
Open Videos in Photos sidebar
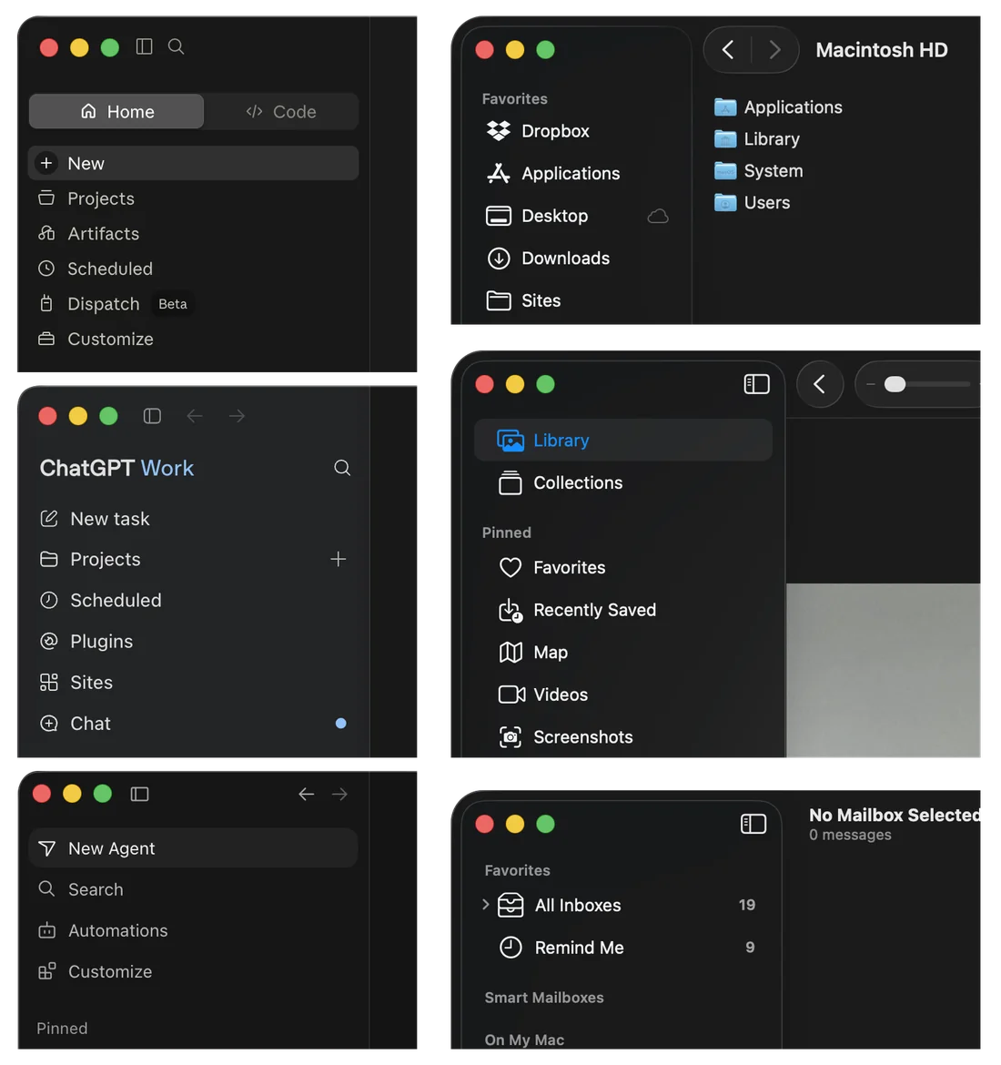[623, 695]
